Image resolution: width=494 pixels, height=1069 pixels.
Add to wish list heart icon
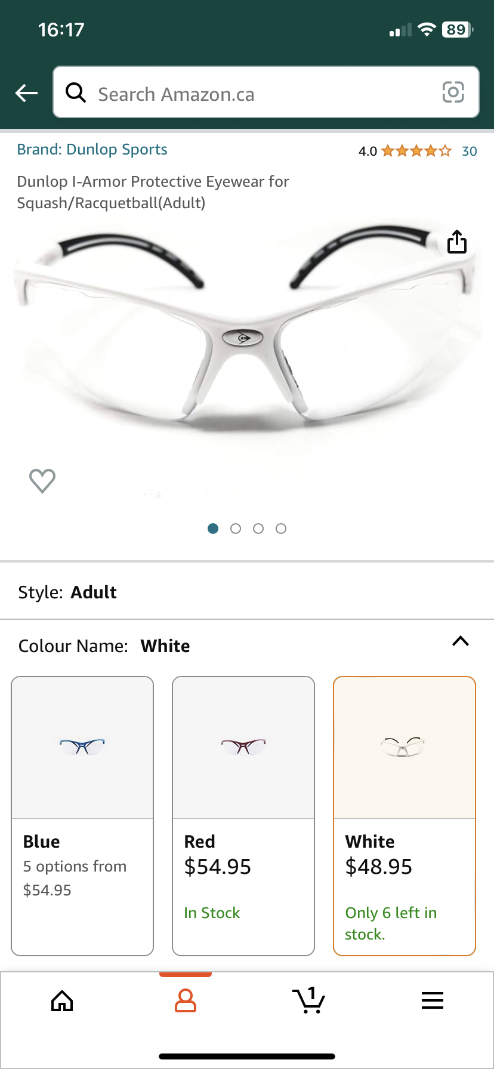42,481
